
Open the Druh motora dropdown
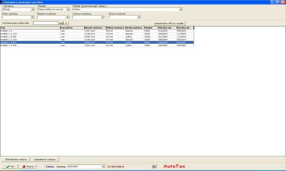(x=139, y=17)
